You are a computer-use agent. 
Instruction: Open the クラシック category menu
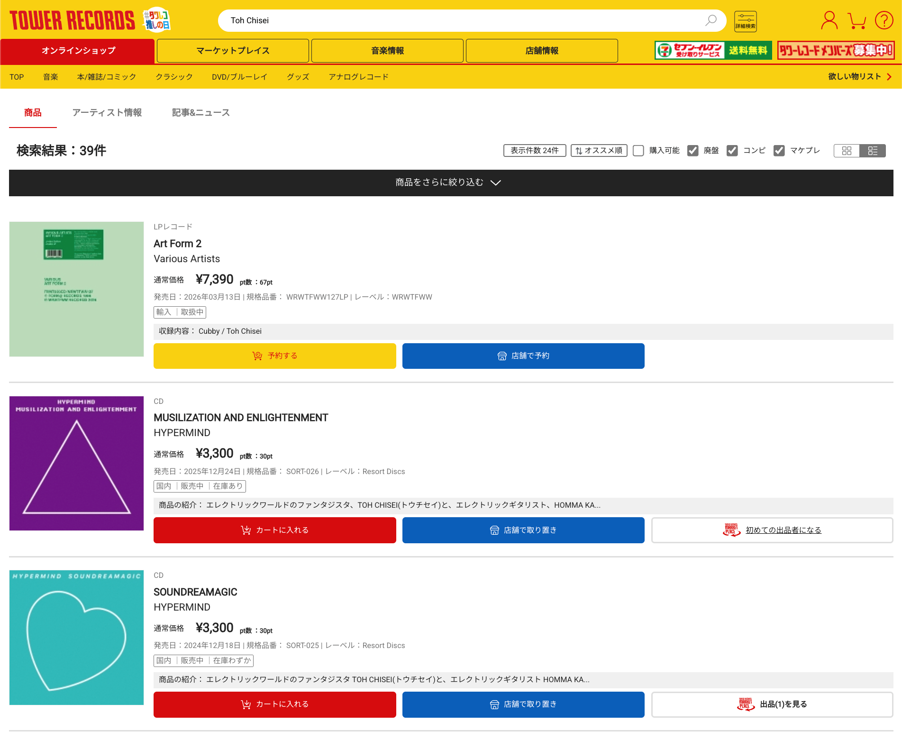[174, 76]
